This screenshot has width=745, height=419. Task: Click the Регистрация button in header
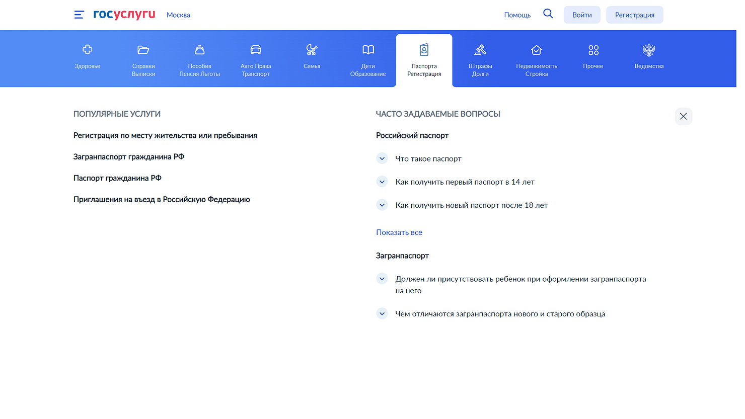[x=635, y=15]
